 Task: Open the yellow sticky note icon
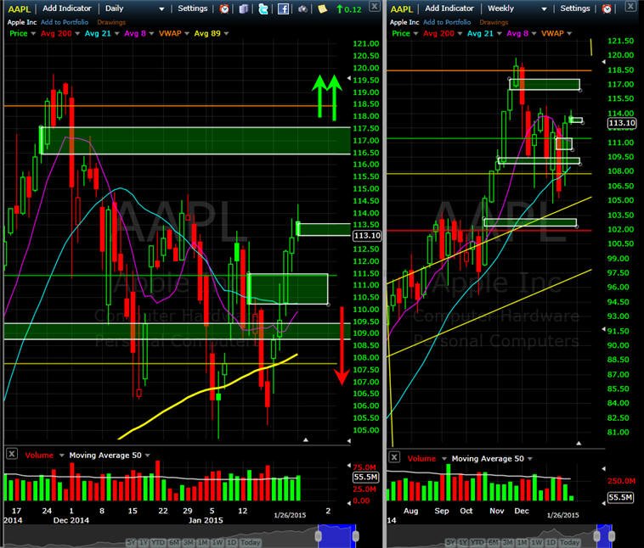tap(322, 8)
